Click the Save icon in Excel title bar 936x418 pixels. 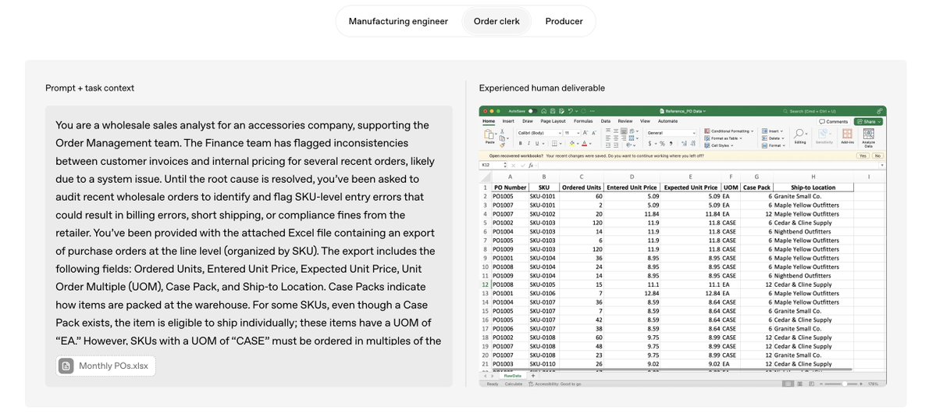point(553,111)
